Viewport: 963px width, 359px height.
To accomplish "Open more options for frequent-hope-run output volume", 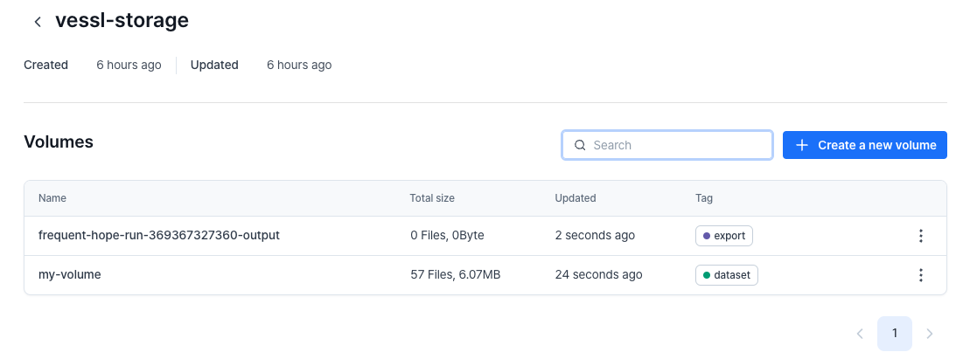I will [920, 236].
